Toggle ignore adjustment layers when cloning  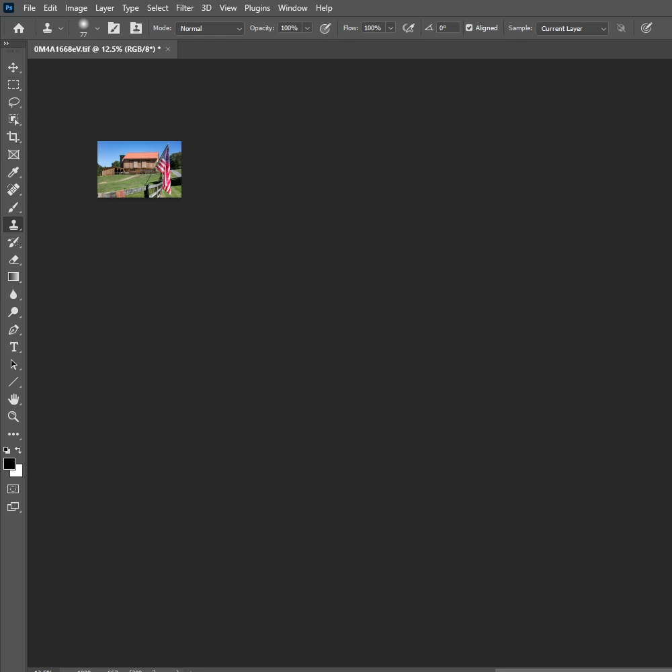point(620,28)
